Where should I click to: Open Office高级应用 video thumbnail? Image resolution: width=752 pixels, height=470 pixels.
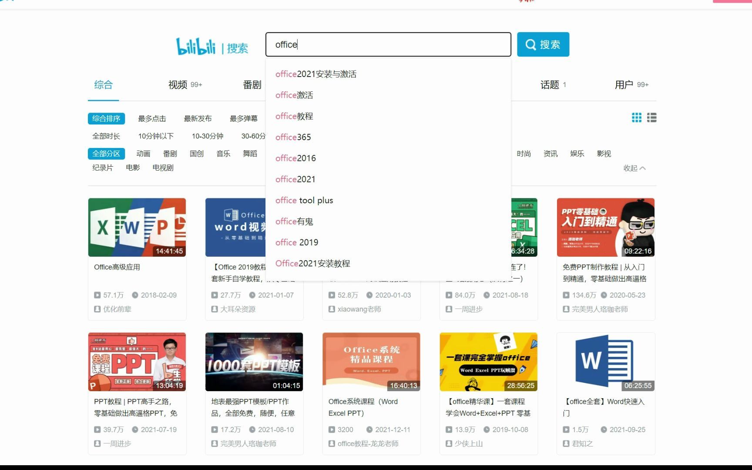click(137, 227)
